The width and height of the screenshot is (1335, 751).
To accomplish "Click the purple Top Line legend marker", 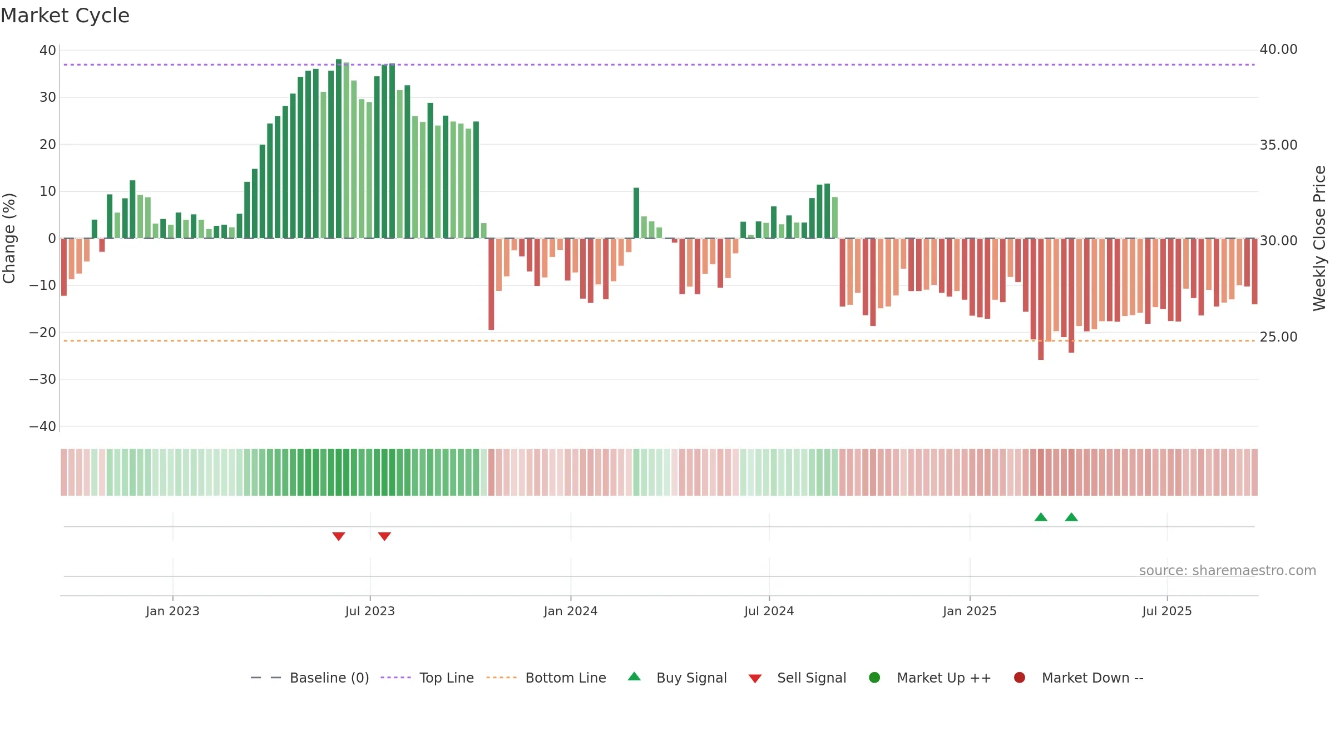I will pos(395,678).
